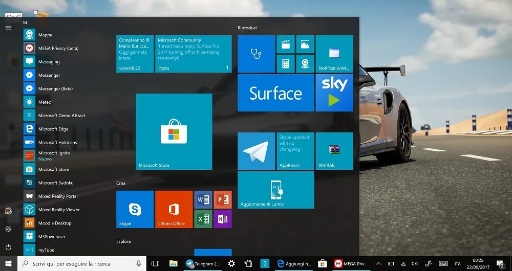Viewport: 512px width, 271px height.
Task: Click the Ottieni Office tile
Action: (x=174, y=209)
